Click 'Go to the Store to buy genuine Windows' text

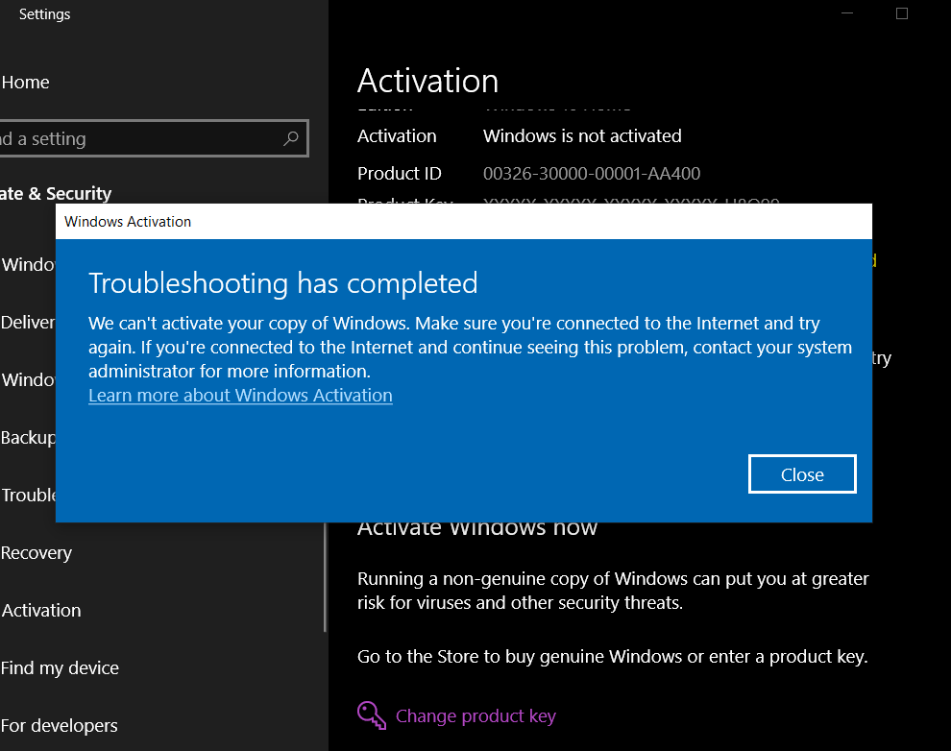[520, 657]
